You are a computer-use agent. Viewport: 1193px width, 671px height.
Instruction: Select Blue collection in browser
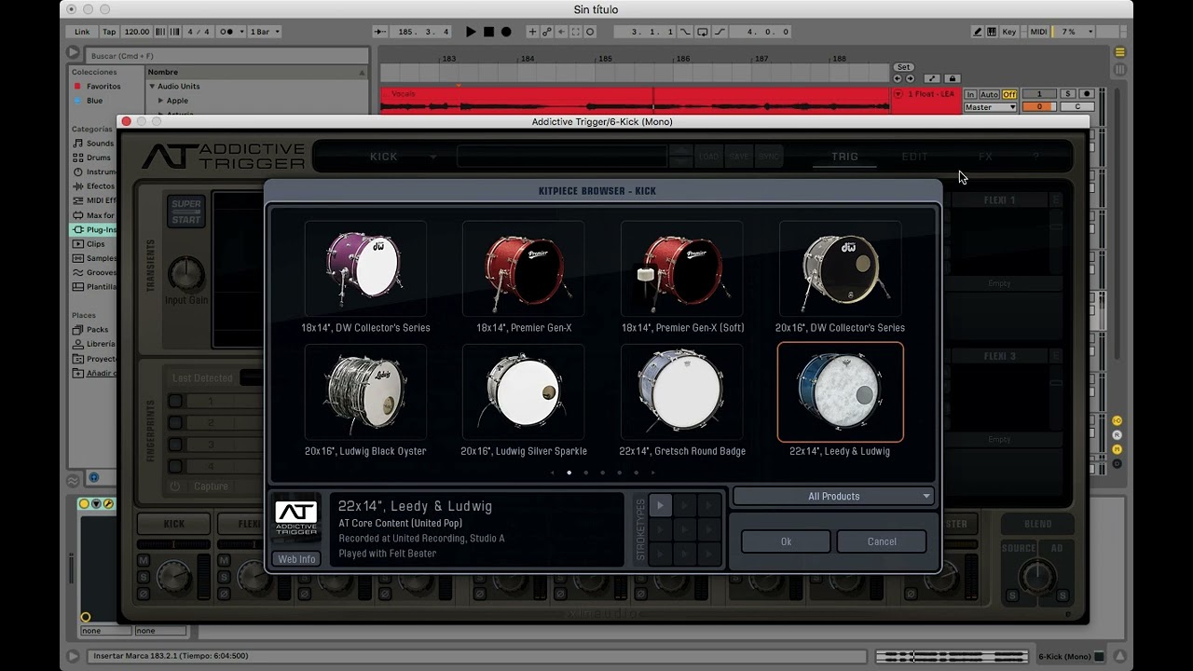point(94,101)
